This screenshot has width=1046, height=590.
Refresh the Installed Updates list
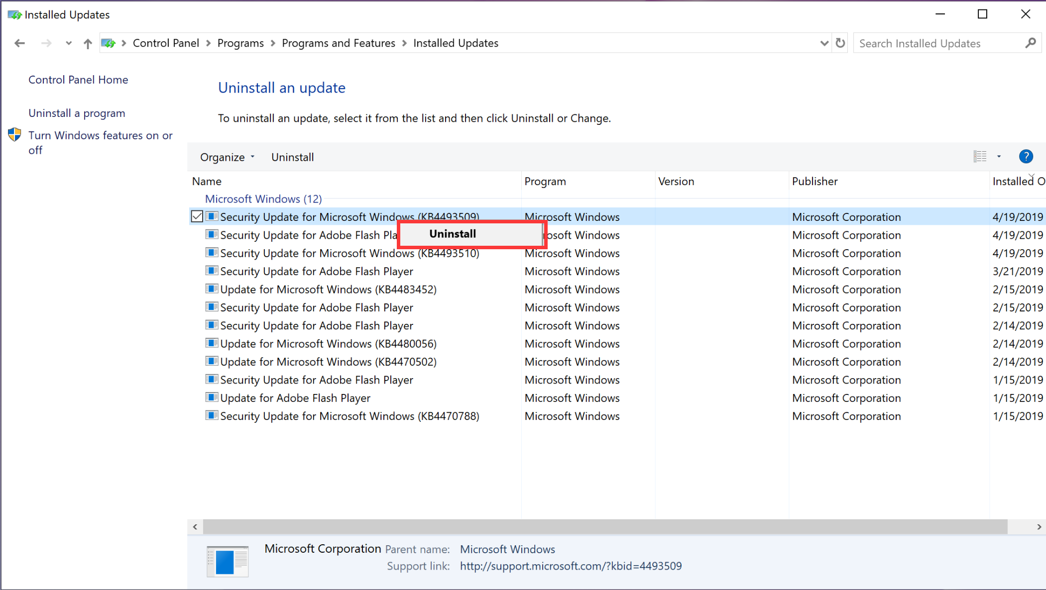click(840, 43)
